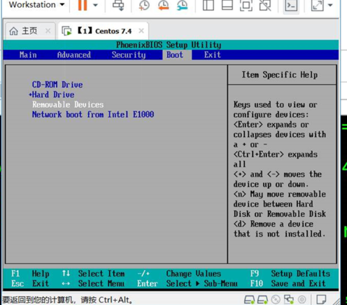Close the Centos 7.4 tab
The image size is (347, 305).
coord(141,31)
